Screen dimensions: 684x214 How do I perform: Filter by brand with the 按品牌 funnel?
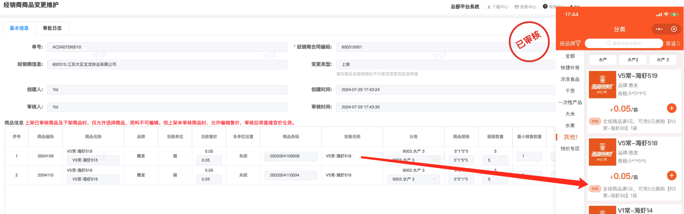(x=570, y=43)
